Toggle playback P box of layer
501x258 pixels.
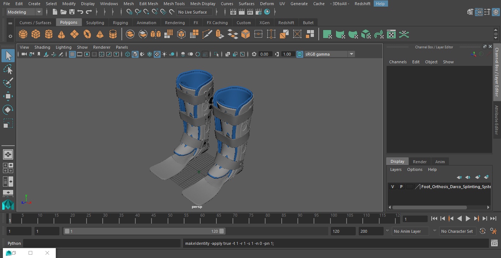pos(401,187)
